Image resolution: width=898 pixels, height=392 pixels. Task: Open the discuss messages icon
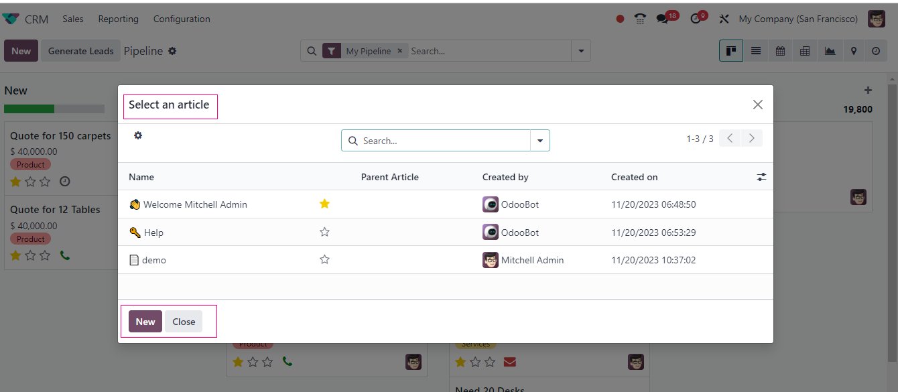click(663, 19)
